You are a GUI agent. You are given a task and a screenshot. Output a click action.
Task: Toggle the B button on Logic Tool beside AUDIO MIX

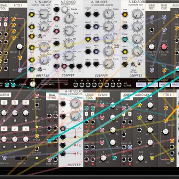coord(130,114)
